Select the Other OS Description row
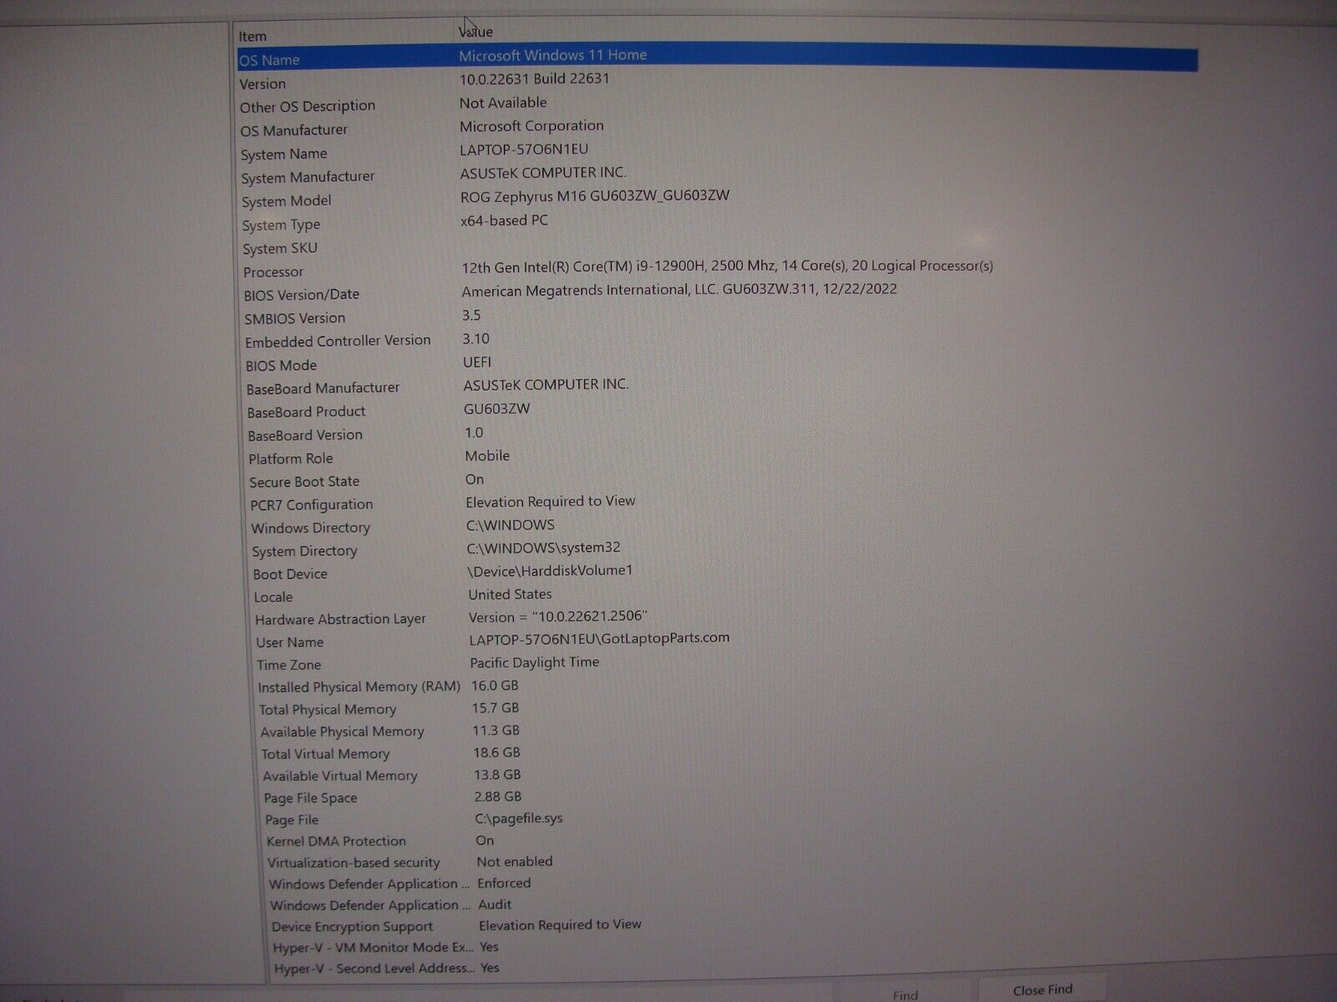 pyautogui.click(x=718, y=104)
